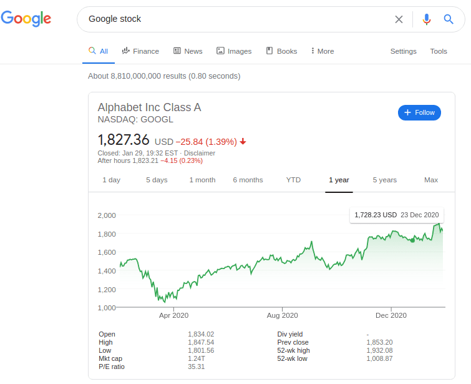Show the 1 day chart range
Viewport: 471px width, 384px height.
click(x=111, y=180)
